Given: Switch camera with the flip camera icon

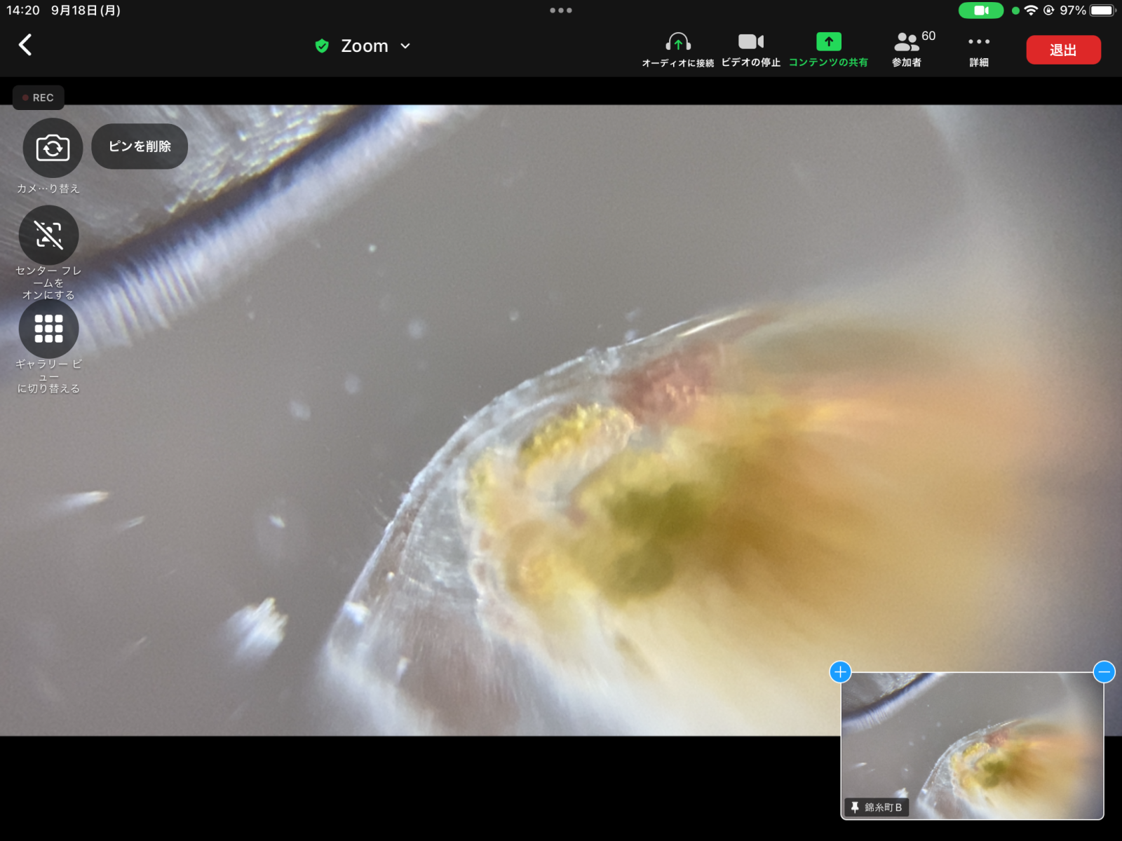Looking at the screenshot, I should (x=53, y=148).
